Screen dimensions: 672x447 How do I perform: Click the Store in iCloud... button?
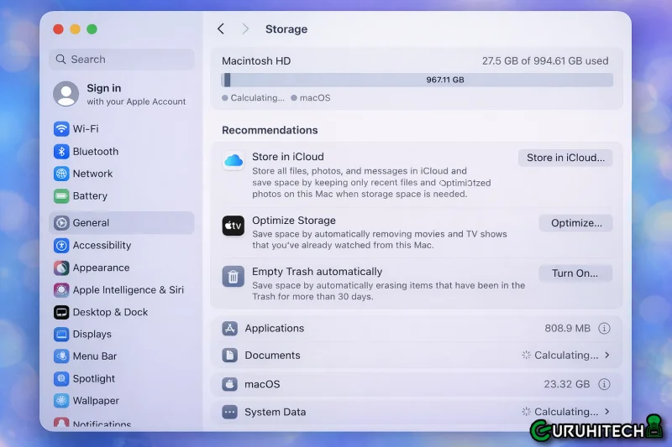click(565, 158)
